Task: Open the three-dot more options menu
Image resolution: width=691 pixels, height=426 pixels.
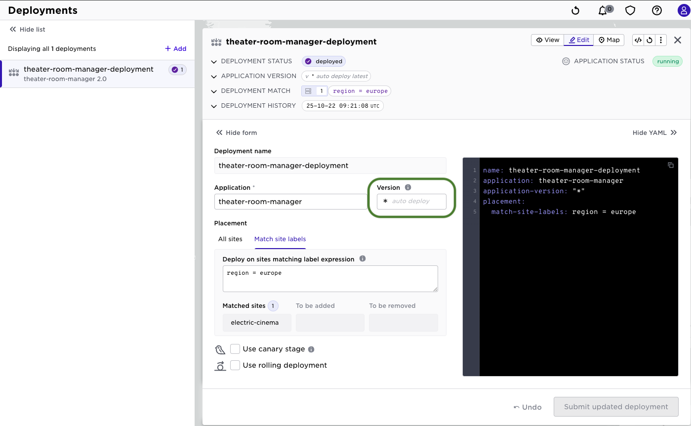Action: (661, 40)
